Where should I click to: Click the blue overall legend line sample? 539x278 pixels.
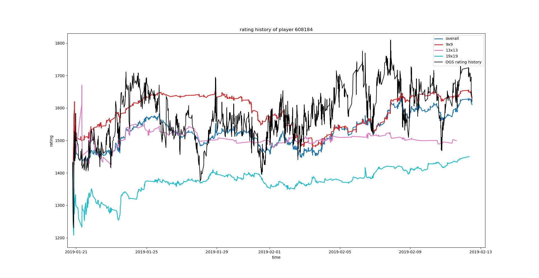[x=438, y=39]
